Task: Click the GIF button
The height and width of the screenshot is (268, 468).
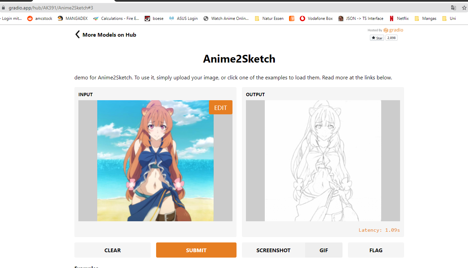Action: tap(324, 250)
